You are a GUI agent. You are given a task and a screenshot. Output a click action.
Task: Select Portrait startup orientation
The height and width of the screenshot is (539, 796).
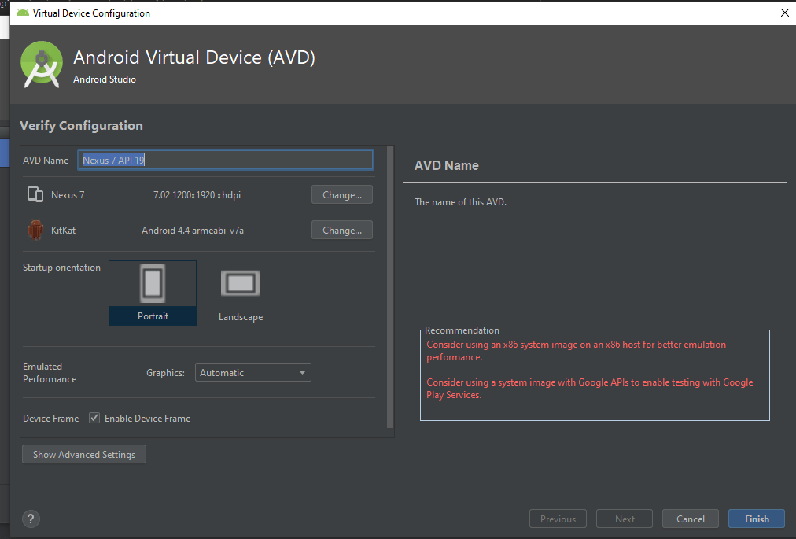(x=153, y=293)
